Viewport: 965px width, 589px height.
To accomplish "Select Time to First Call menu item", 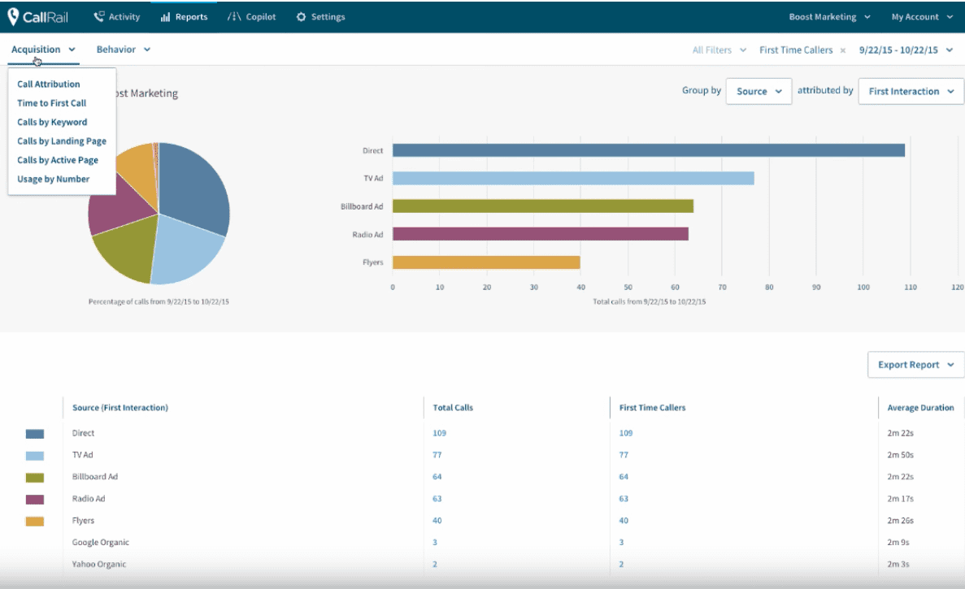I will [x=52, y=103].
